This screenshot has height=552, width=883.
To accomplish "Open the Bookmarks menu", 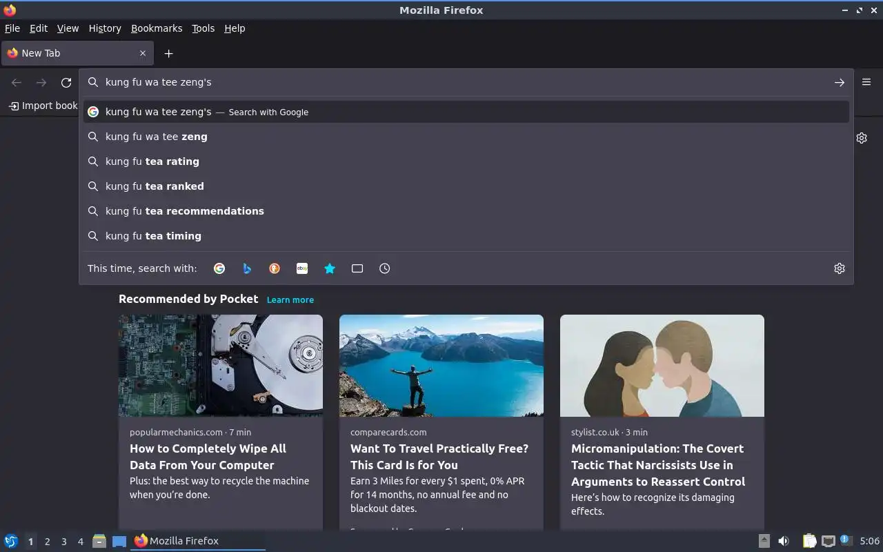I will (157, 28).
